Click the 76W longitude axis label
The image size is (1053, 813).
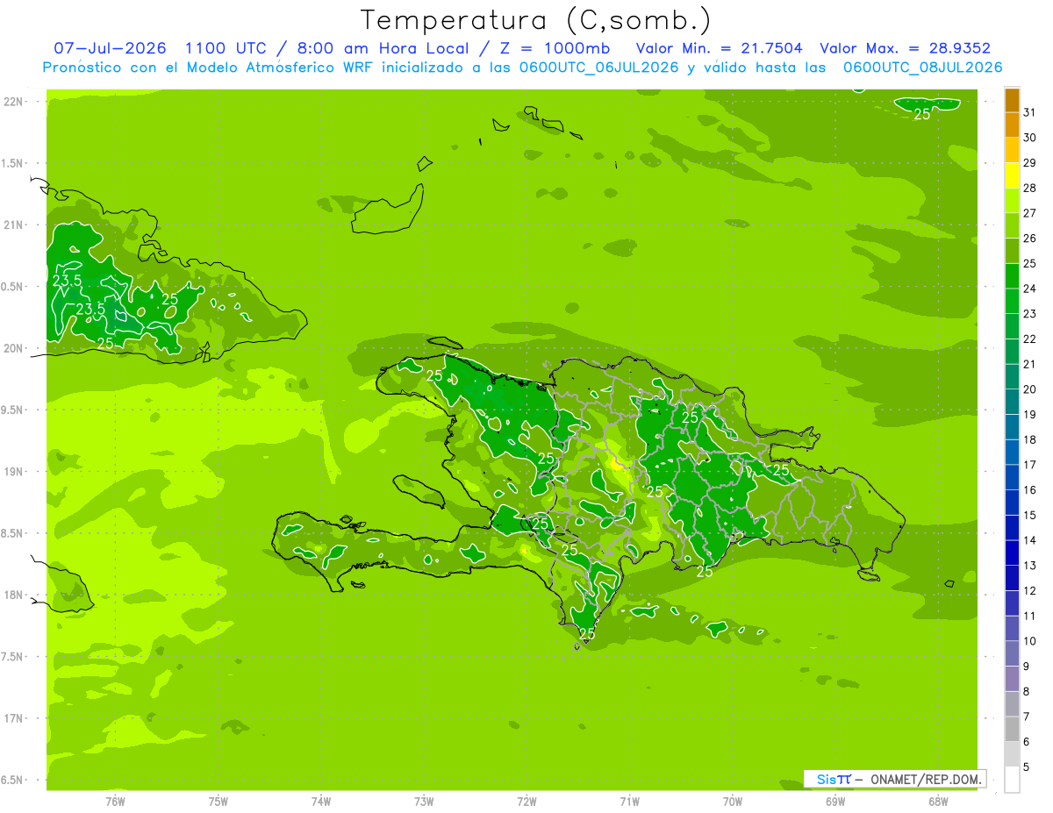(x=115, y=801)
